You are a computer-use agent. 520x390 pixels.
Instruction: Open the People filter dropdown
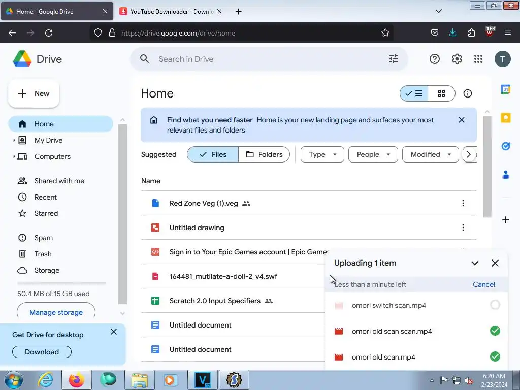tap(373, 154)
